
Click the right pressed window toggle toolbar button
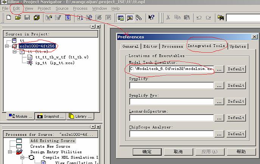[130, 18]
